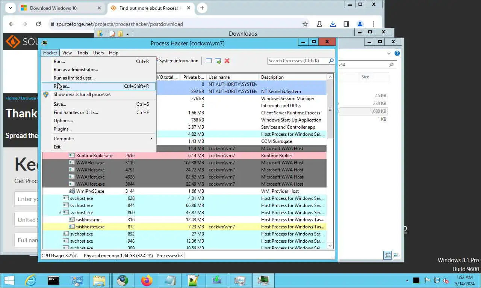Click the Home breadcrumb link

click(x=12, y=98)
